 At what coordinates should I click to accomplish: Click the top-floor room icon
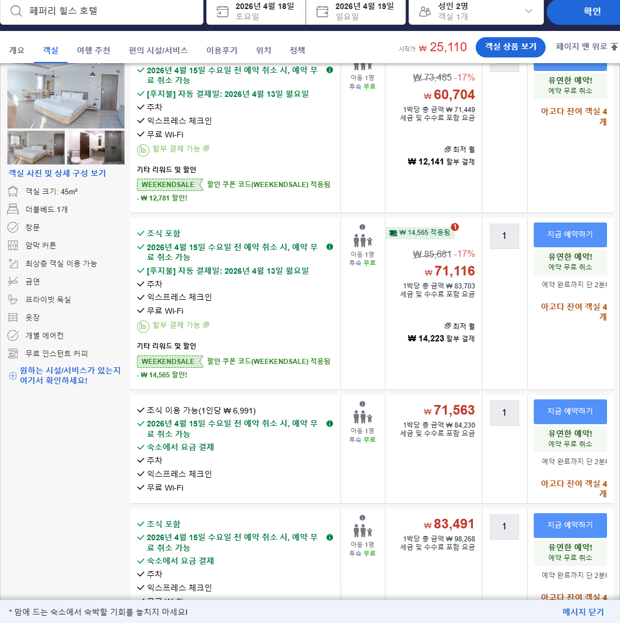coord(13,264)
